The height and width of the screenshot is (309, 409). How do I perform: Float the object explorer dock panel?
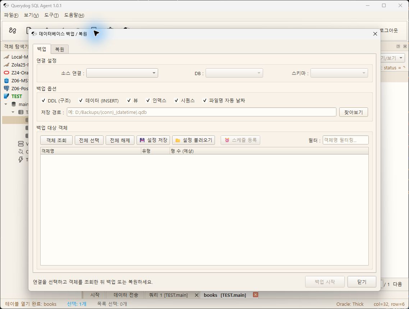click(398, 46)
